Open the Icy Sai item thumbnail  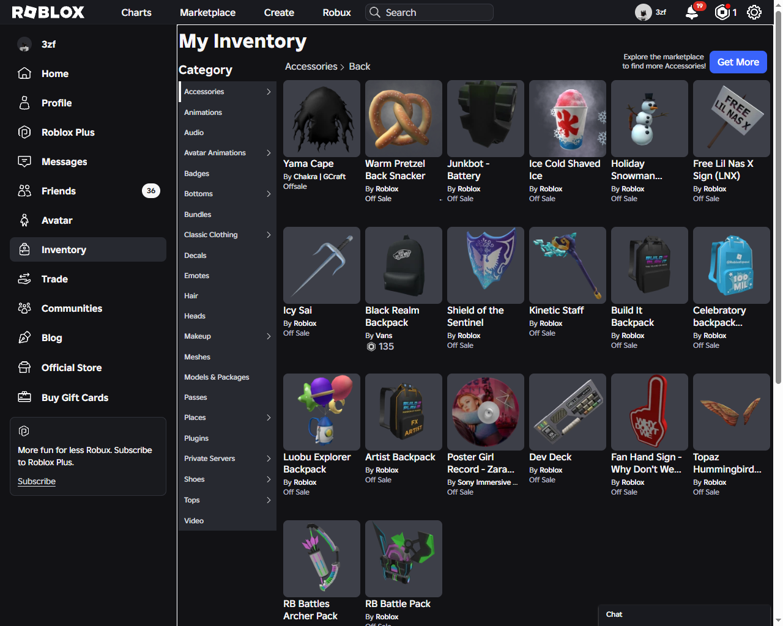[x=322, y=265]
